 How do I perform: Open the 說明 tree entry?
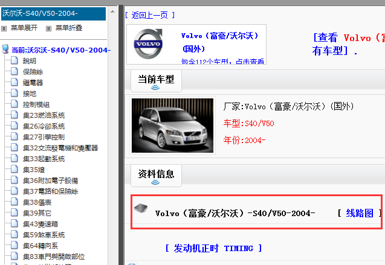click(x=30, y=61)
